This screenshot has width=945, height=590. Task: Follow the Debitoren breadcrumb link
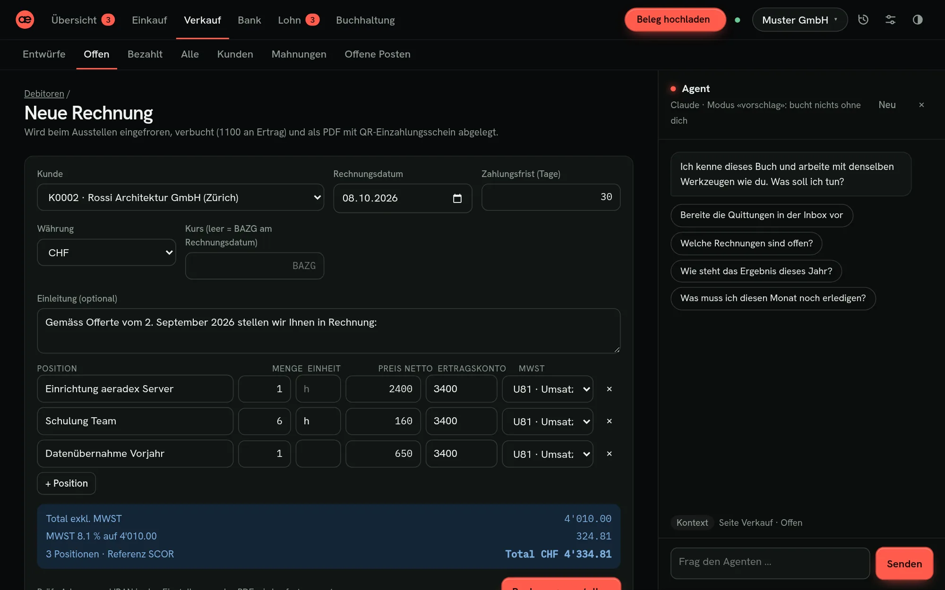coord(44,93)
